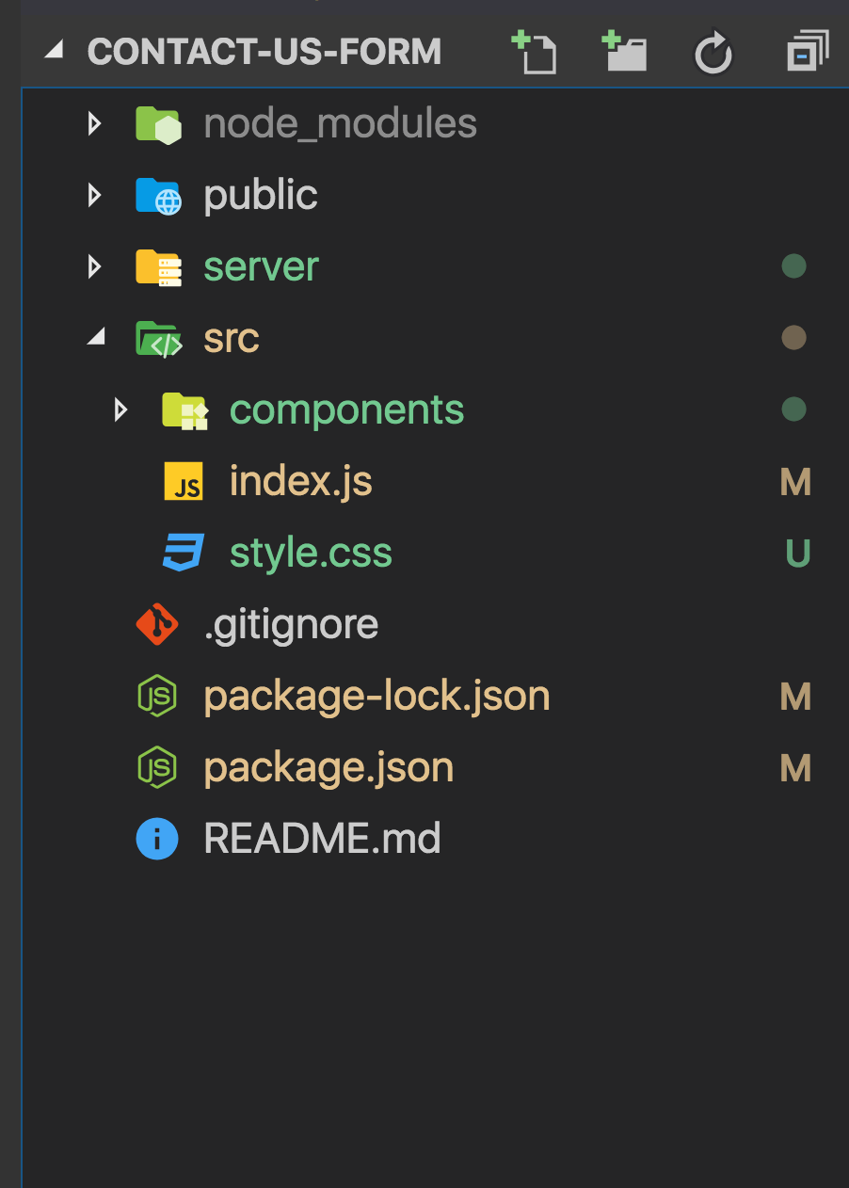This screenshot has width=849, height=1188.
Task: Click the U status badge on style.css
Action: [x=797, y=554]
